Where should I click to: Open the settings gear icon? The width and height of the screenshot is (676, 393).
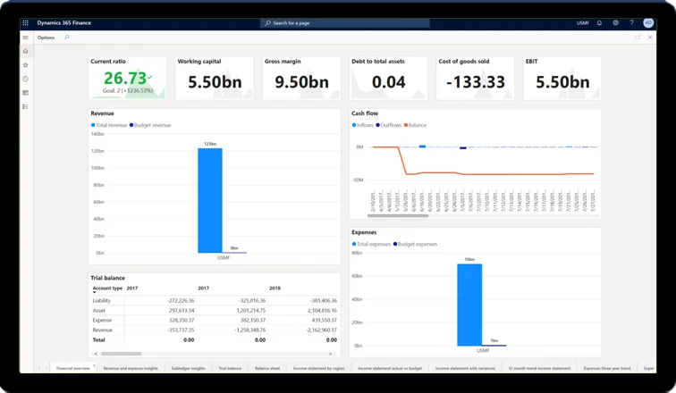[x=616, y=22]
